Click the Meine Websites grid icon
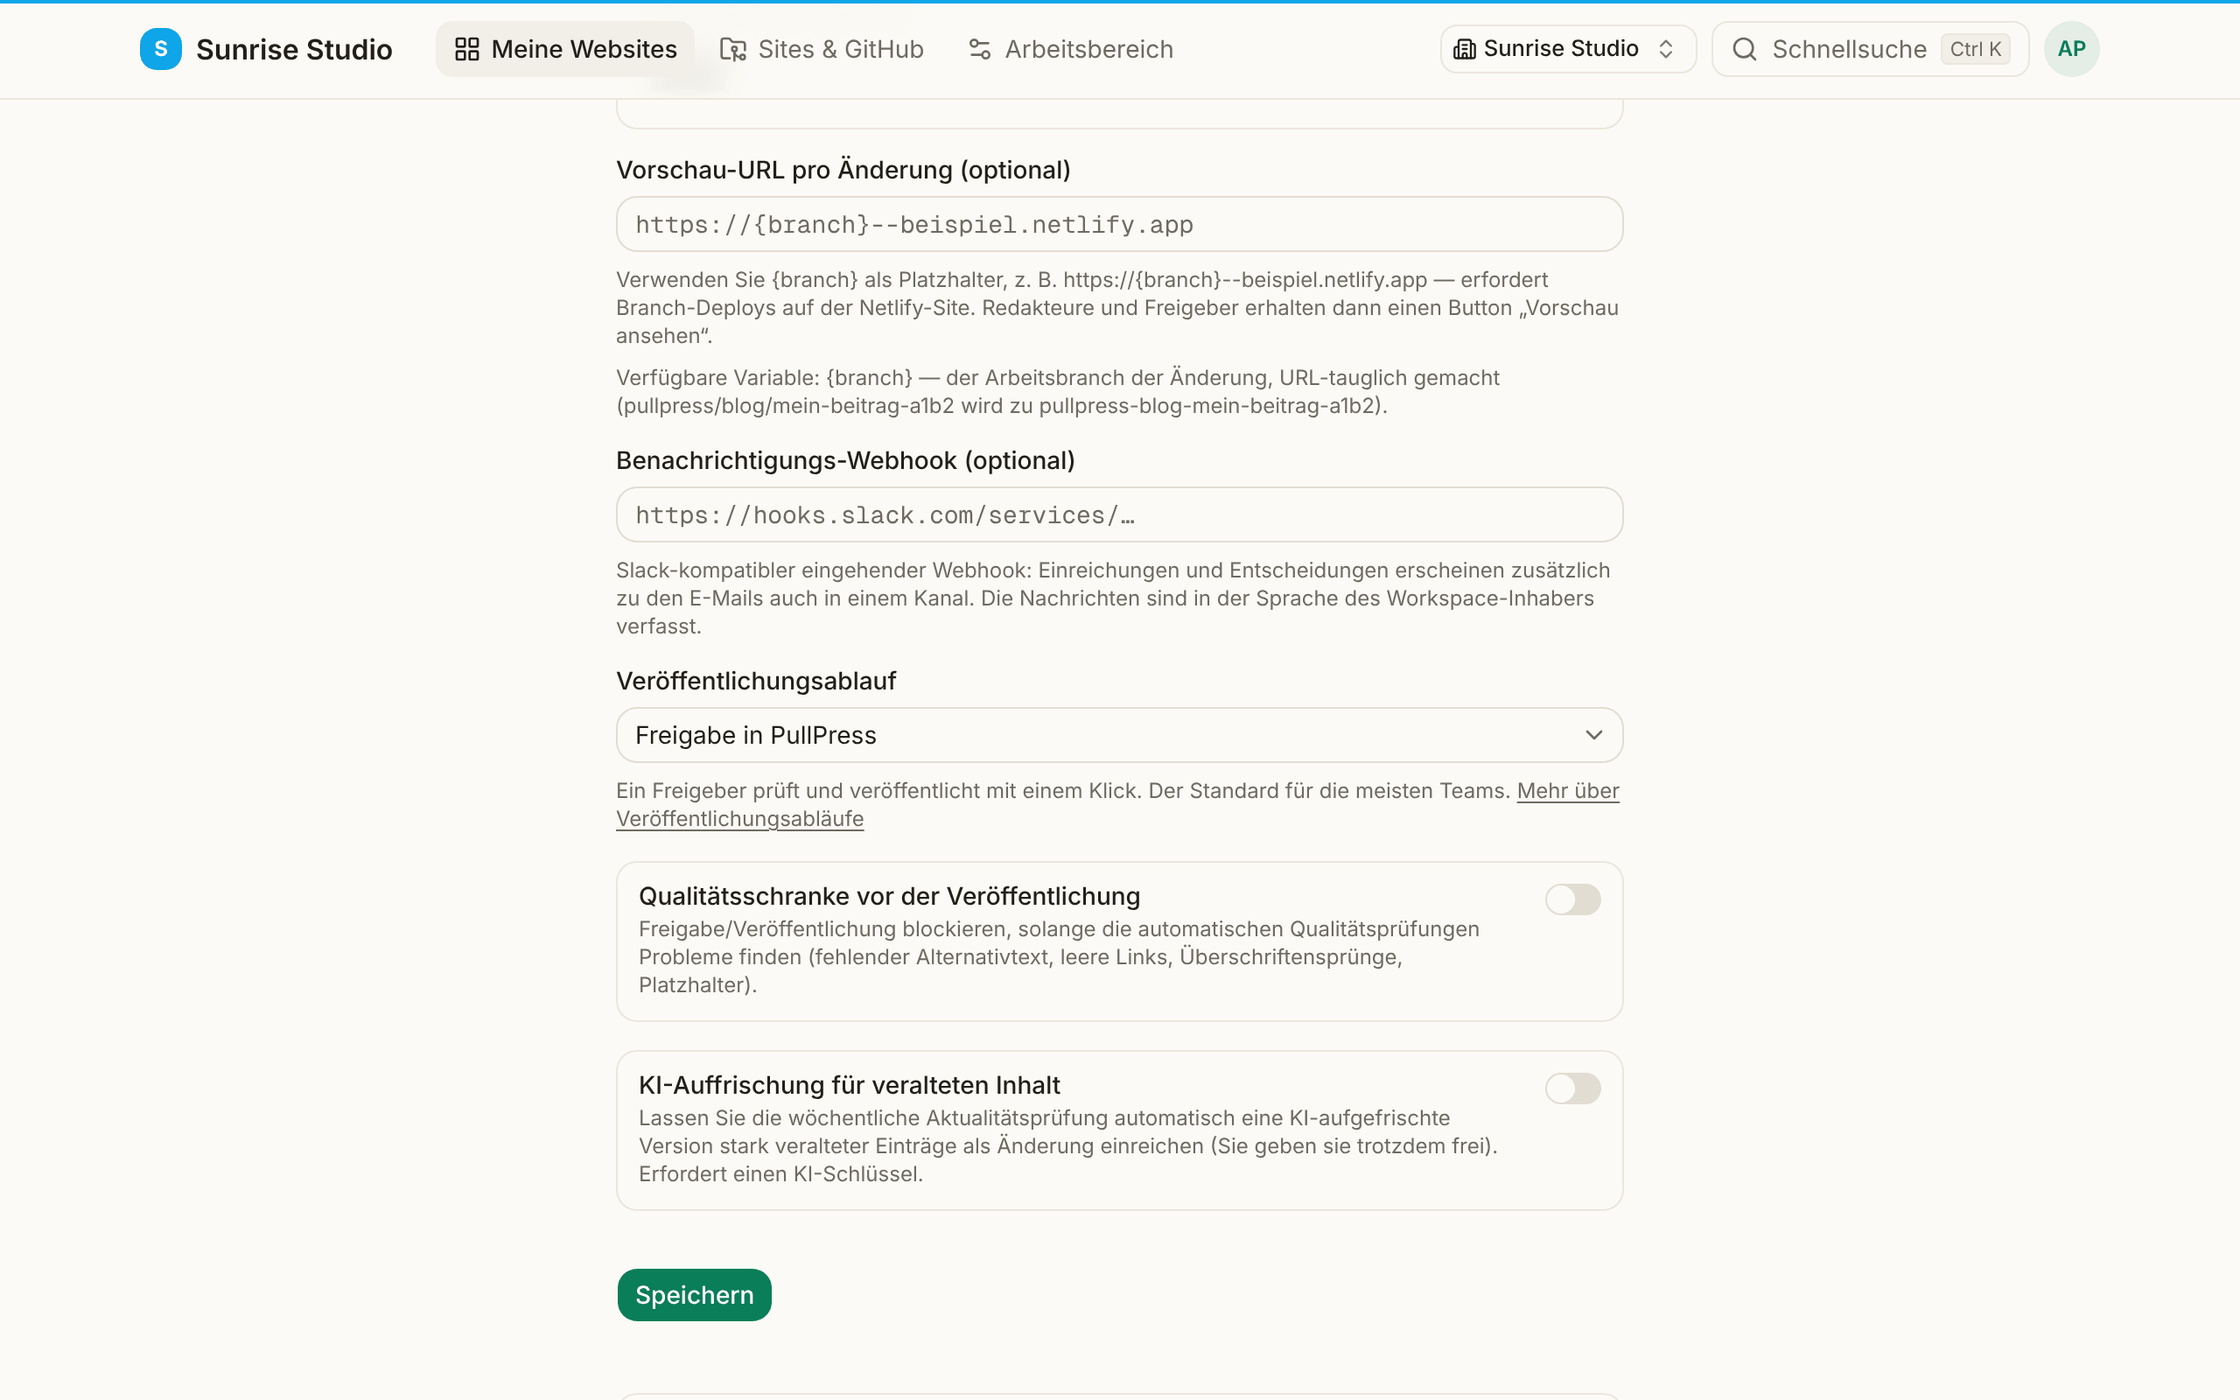 (x=467, y=49)
